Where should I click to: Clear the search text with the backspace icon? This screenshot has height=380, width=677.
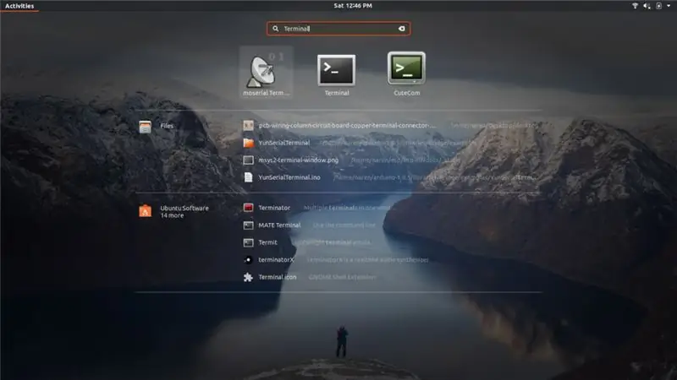(x=401, y=29)
